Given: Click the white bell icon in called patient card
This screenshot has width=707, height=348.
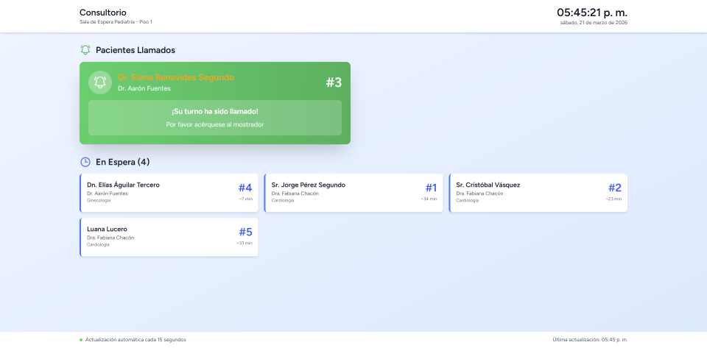Looking at the screenshot, I should [x=100, y=82].
